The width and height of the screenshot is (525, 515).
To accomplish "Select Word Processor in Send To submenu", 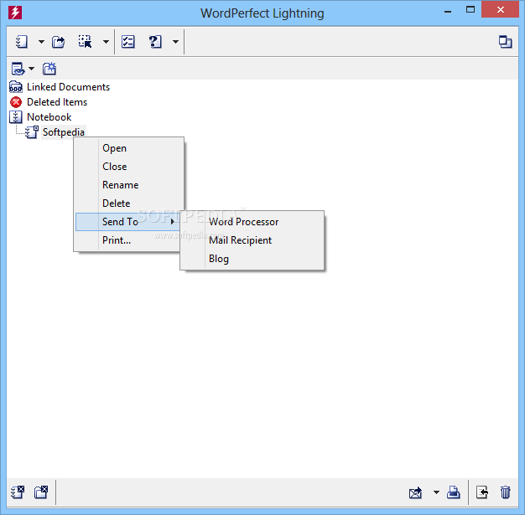I will click(x=252, y=222).
